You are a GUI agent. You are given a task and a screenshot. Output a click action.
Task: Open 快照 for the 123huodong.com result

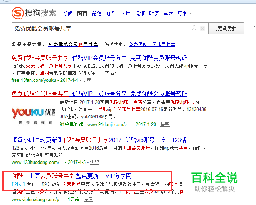[x=95, y=162]
